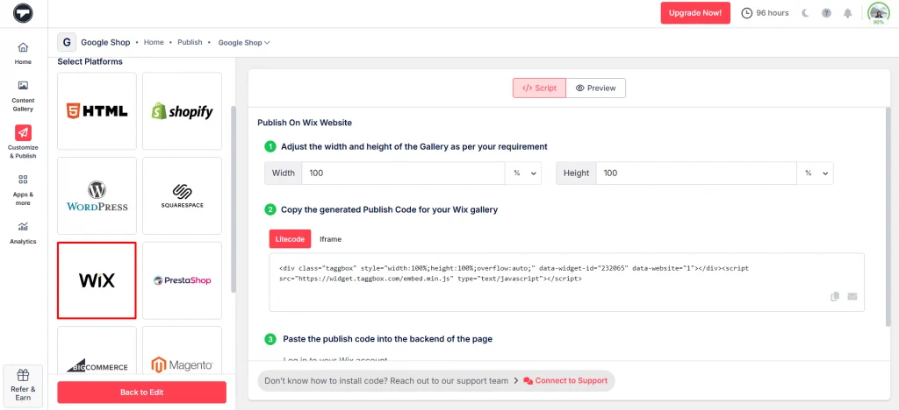Email the publish code via envelope icon
This screenshot has width=899, height=410.
(852, 296)
